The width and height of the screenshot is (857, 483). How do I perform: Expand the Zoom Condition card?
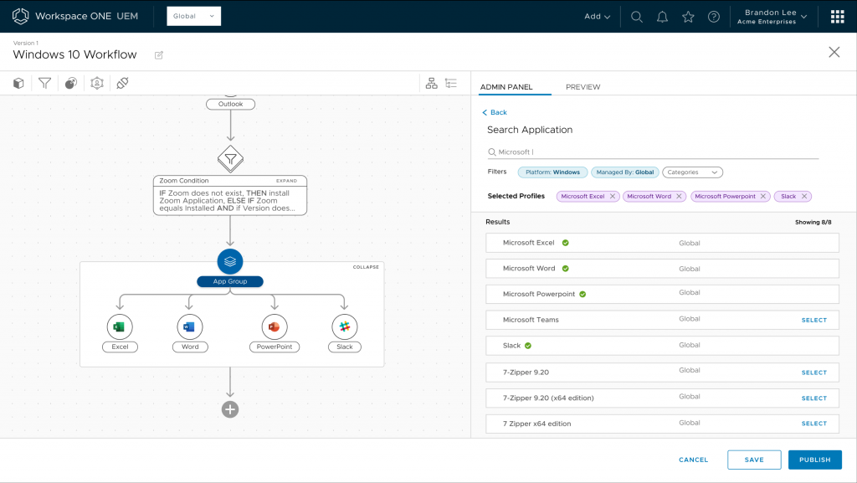coord(286,181)
